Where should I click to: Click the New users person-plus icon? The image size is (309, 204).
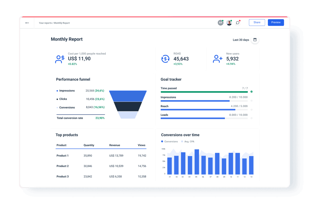[x=217, y=58]
